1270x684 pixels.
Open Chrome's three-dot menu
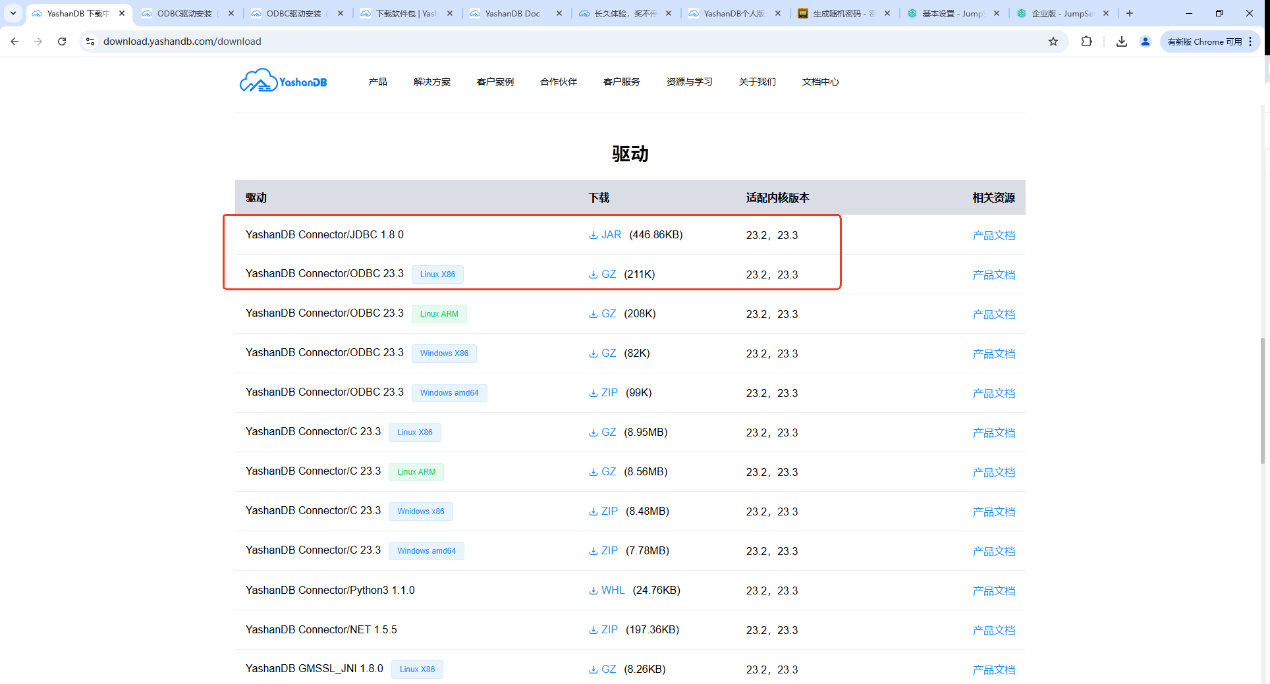pos(1250,41)
